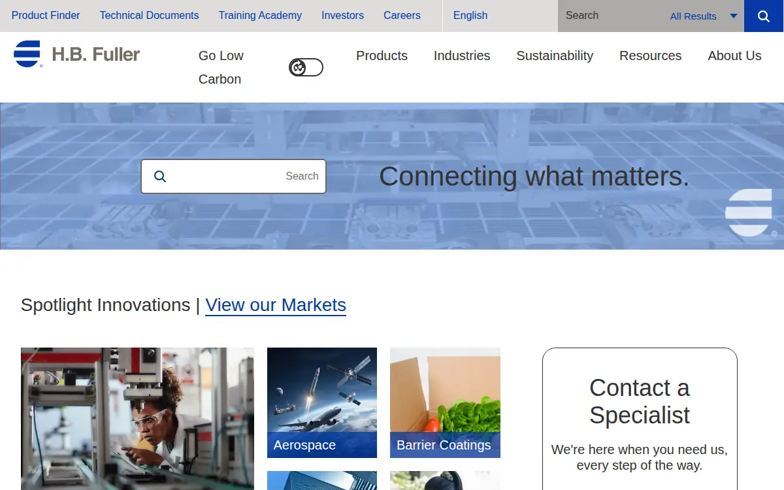
Task: Open the Aerospace spotlight tile
Action: click(x=322, y=402)
